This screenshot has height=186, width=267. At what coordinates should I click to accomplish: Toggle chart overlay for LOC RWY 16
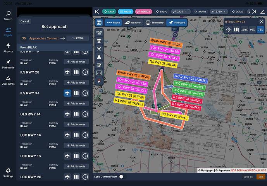tap(67, 156)
